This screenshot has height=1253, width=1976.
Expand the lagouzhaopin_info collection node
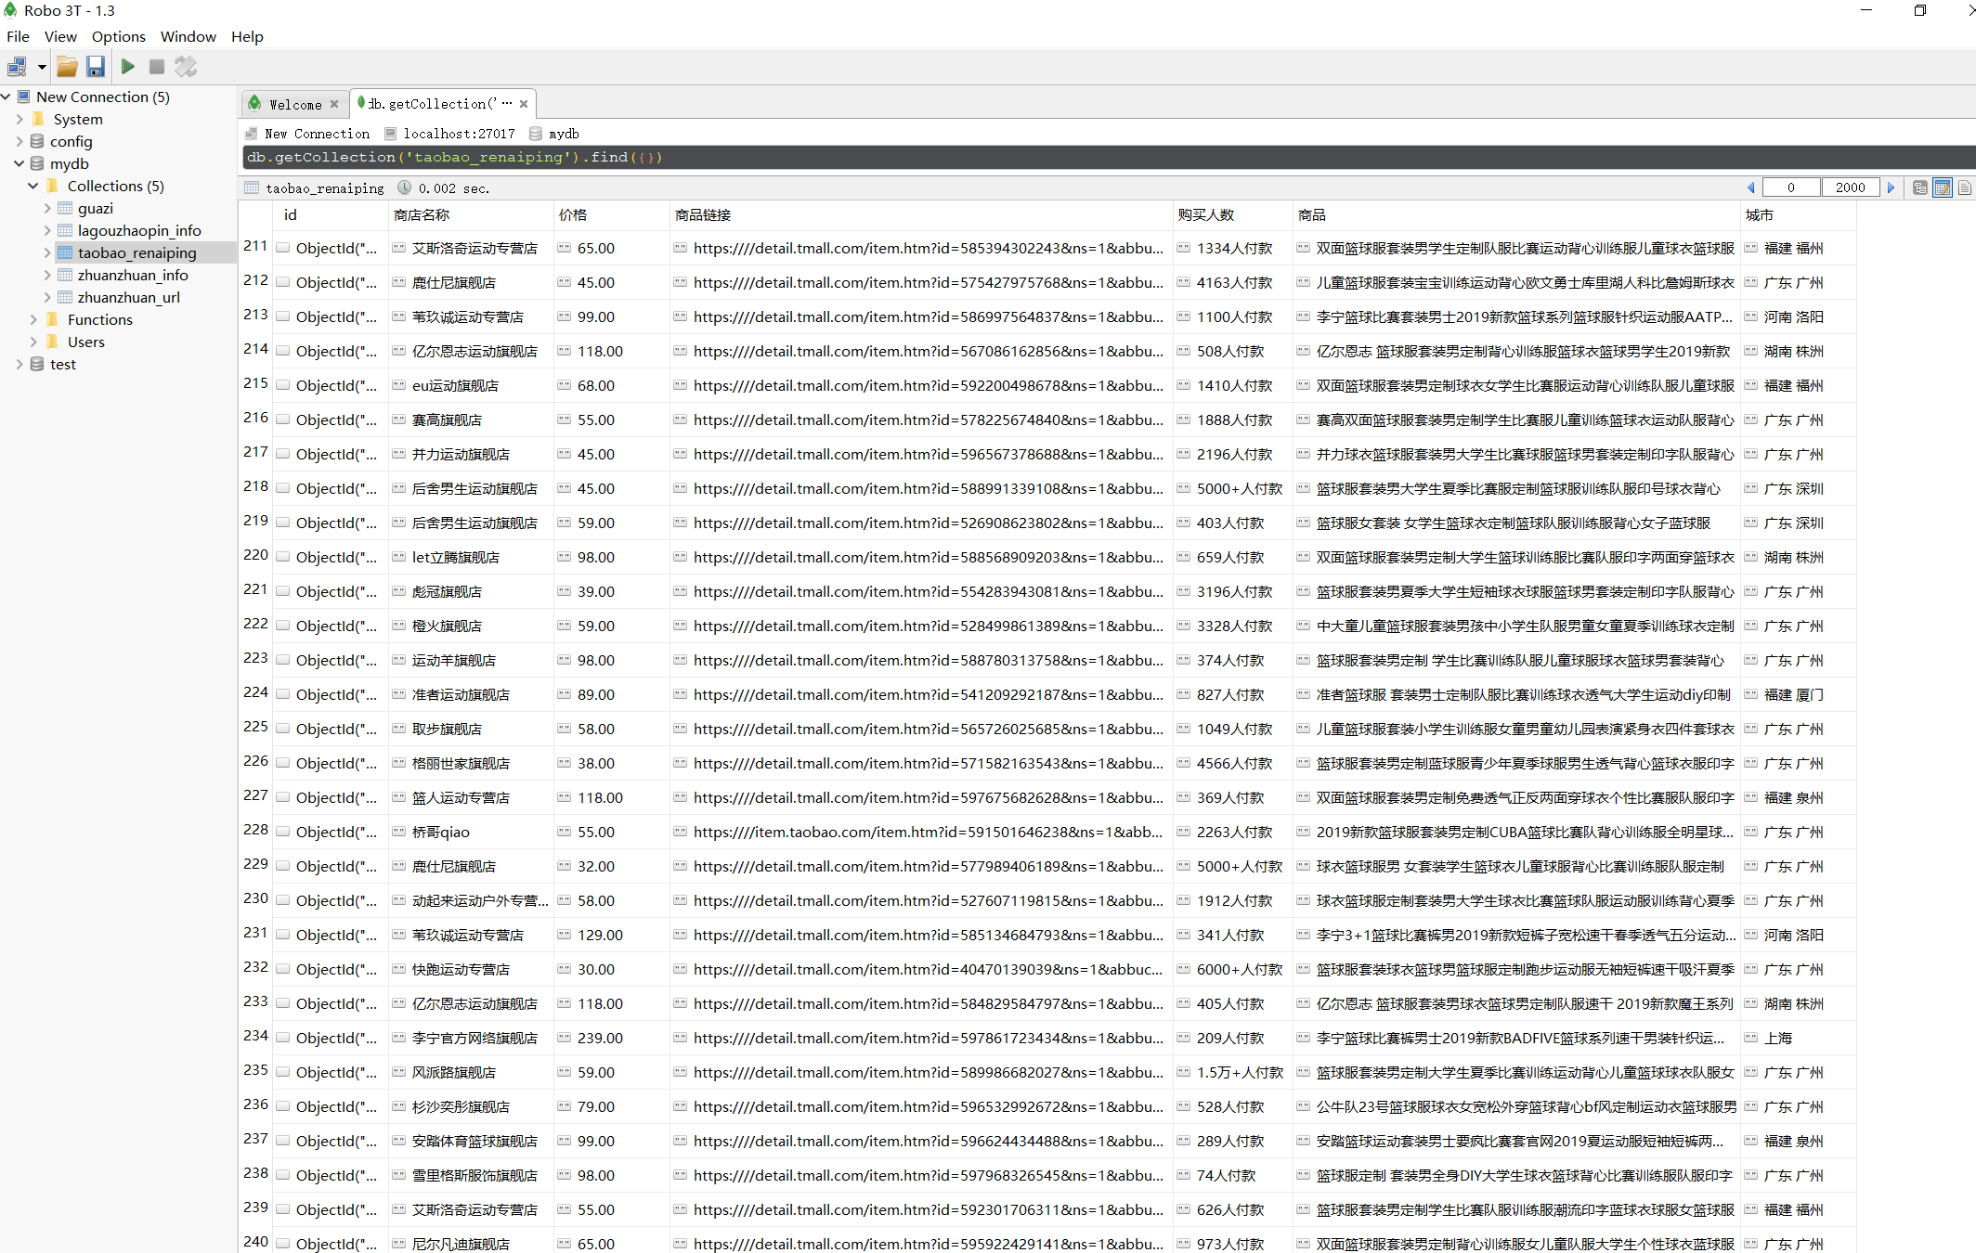47,230
